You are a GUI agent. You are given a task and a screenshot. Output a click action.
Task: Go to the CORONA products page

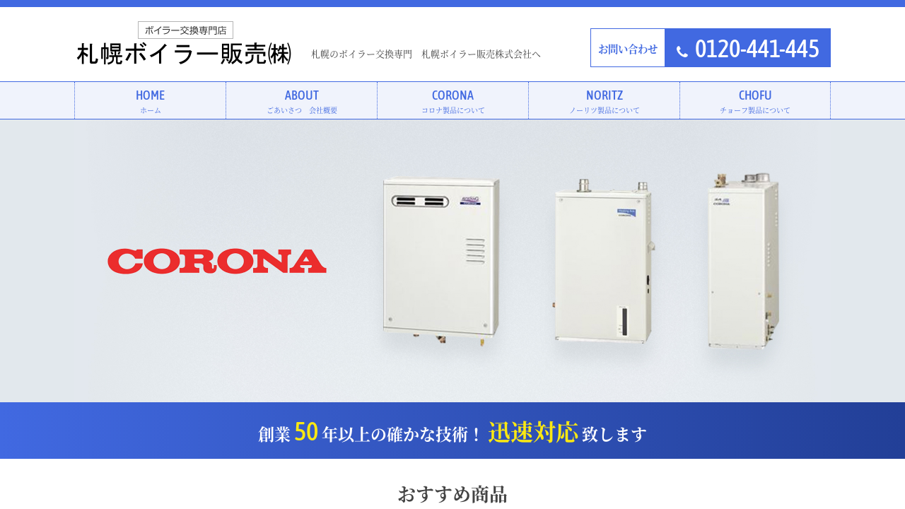[x=453, y=100]
